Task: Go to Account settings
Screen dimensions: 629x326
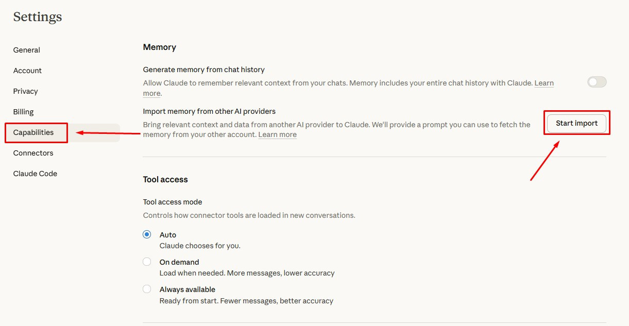Action: [x=28, y=71]
